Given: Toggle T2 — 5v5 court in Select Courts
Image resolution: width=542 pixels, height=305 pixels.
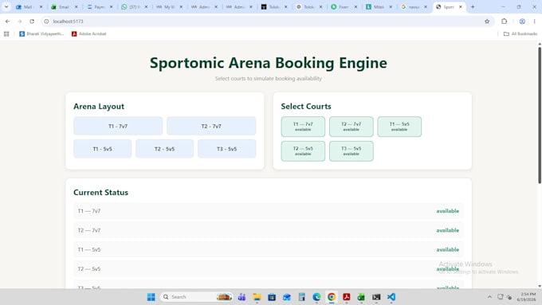Looking at the screenshot, I should [303, 151].
